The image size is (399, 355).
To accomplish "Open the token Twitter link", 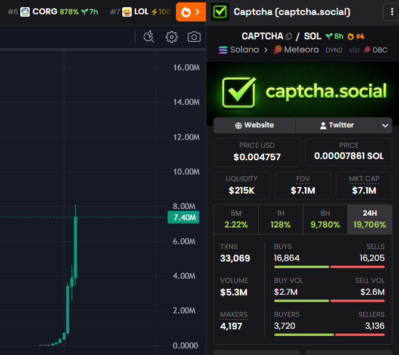I will coord(336,125).
